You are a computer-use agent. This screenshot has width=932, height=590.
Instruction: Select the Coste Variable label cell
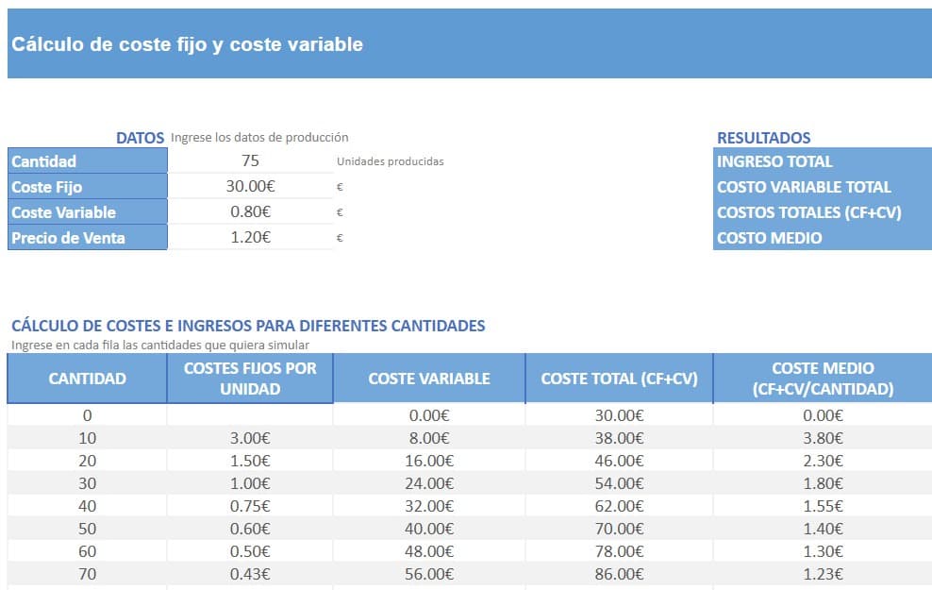[88, 211]
